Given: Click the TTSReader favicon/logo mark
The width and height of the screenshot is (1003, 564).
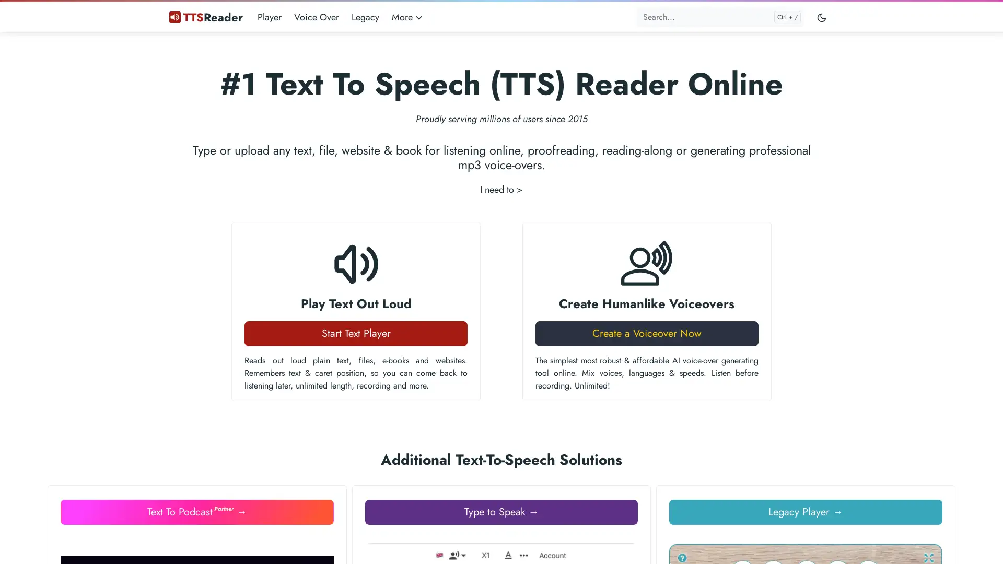Looking at the screenshot, I should click(x=175, y=17).
